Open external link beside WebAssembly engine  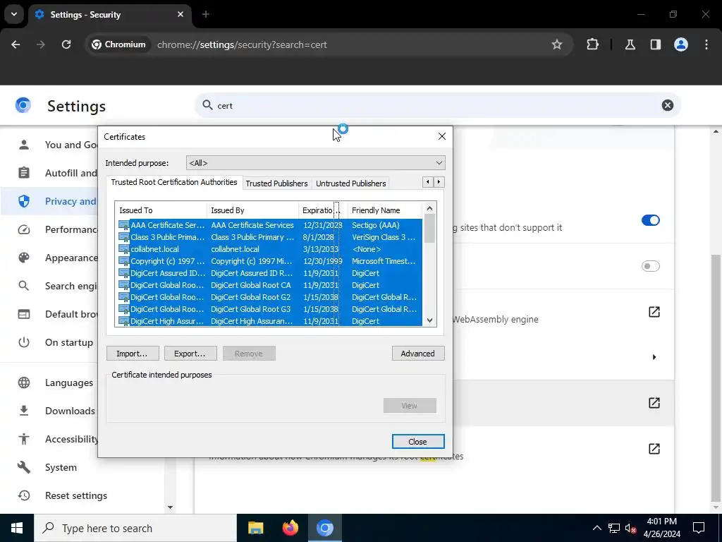coord(654,312)
